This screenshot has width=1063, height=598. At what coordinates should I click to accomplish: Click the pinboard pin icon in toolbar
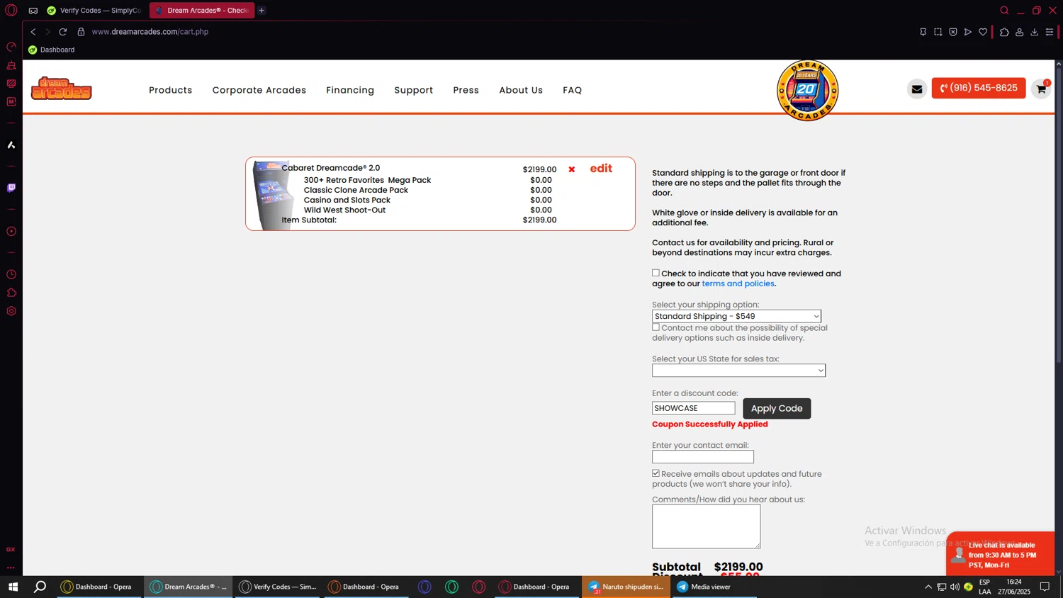coord(923,32)
